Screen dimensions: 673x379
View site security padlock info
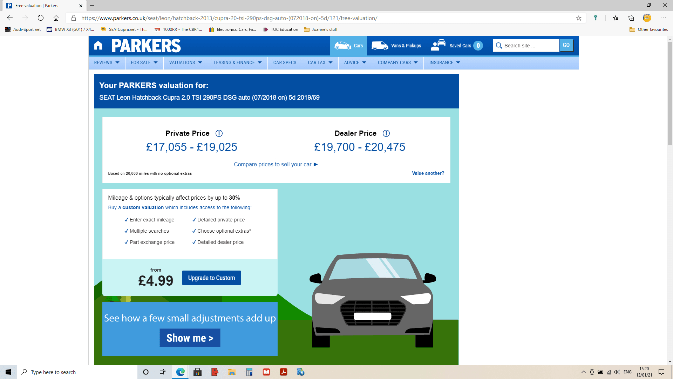pos(74,18)
